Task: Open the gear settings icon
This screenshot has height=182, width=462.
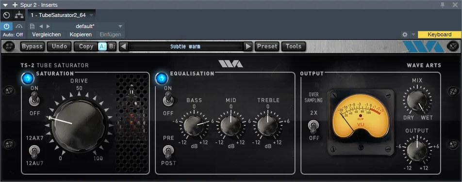Action: (405, 35)
